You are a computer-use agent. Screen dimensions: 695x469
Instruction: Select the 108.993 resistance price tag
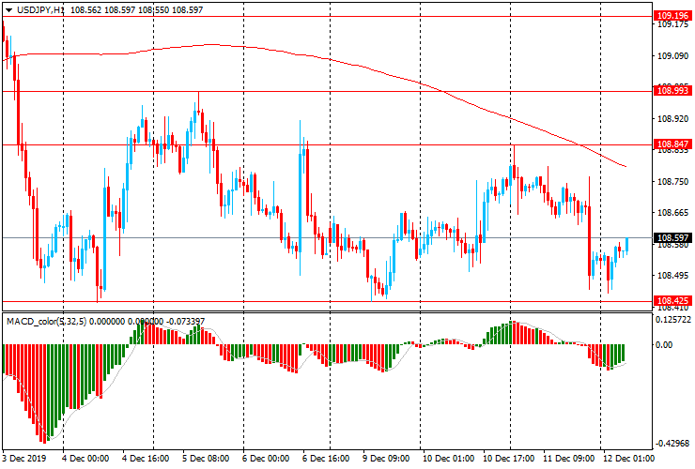pyautogui.click(x=672, y=91)
